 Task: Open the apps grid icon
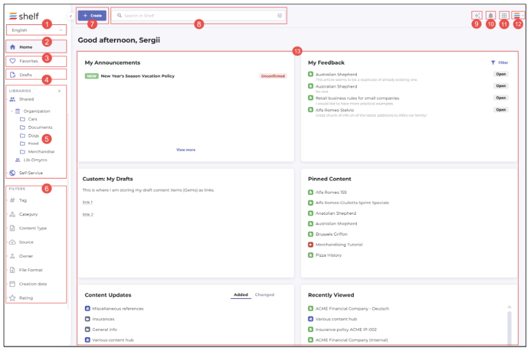(504, 15)
